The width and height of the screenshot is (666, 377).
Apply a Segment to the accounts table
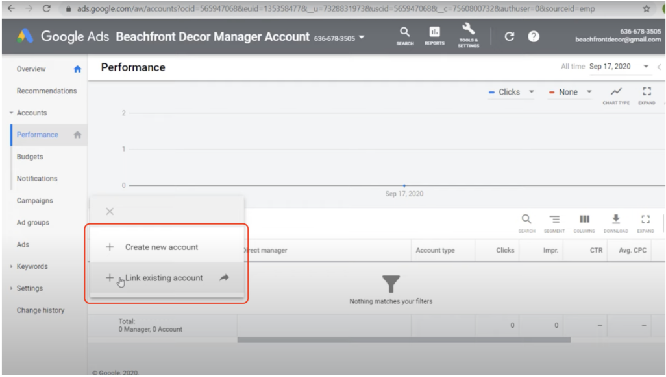555,222
